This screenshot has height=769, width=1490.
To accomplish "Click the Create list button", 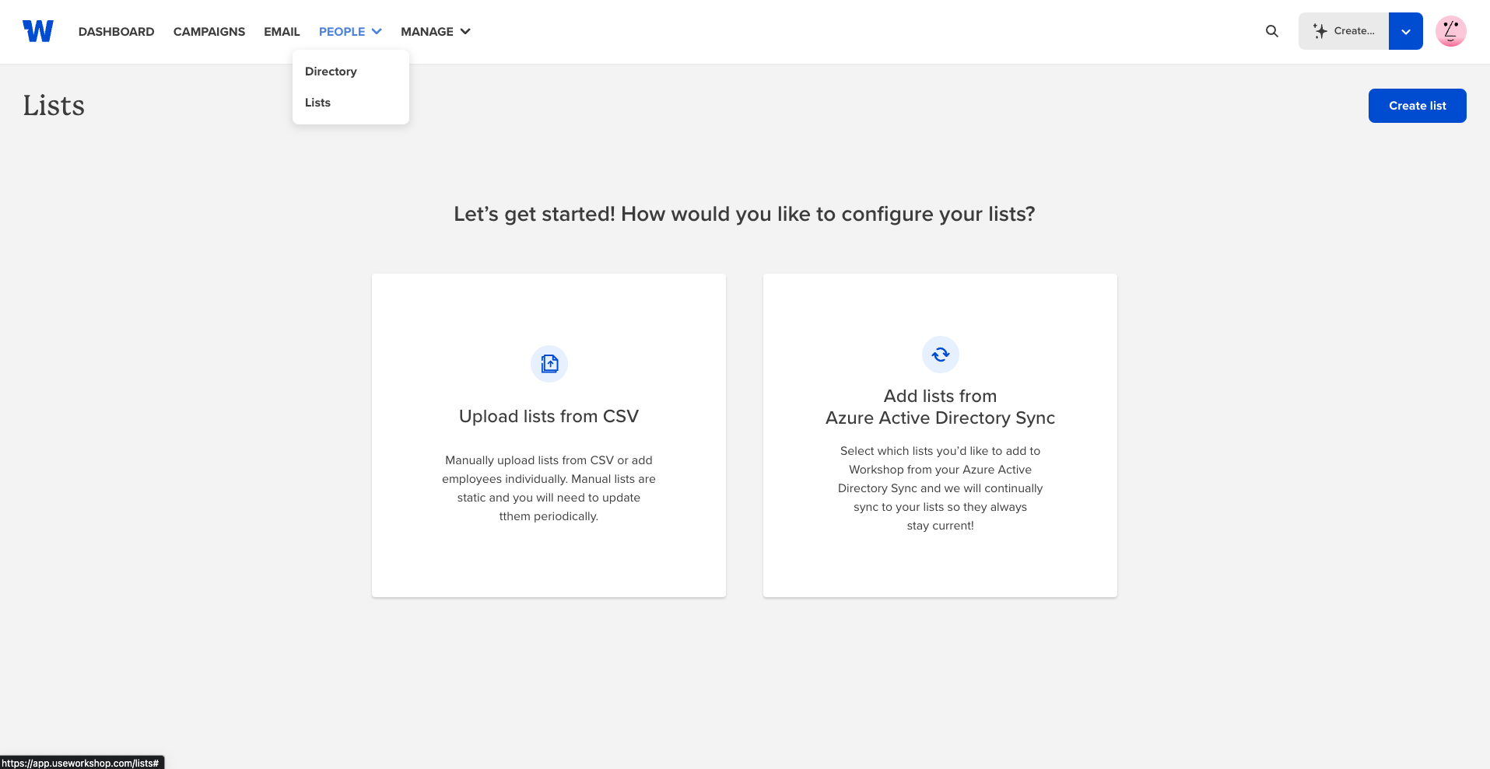I will tap(1417, 106).
